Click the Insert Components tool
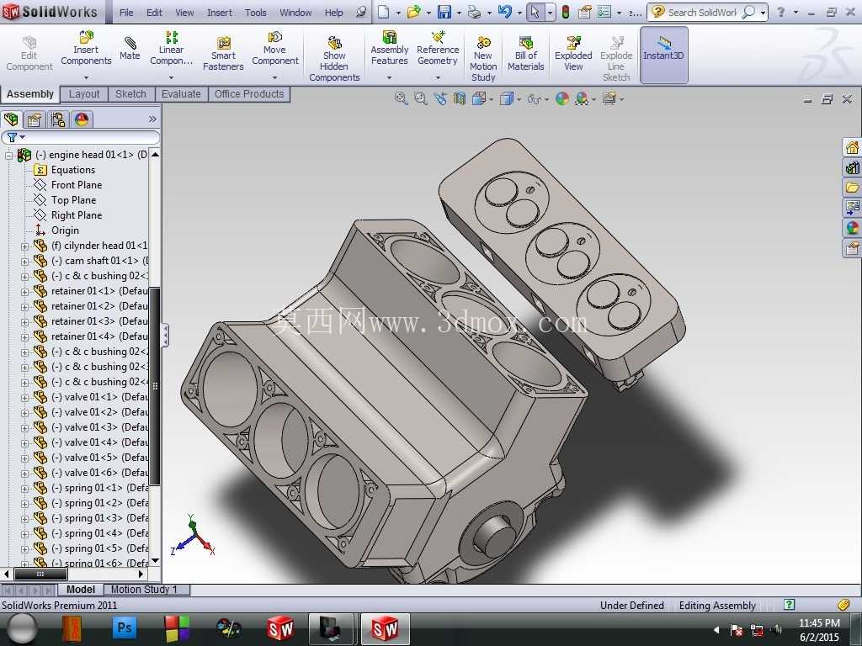This screenshot has width=862, height=646. click(86, 48)
